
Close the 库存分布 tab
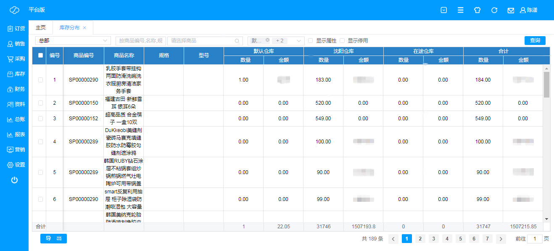84,28
